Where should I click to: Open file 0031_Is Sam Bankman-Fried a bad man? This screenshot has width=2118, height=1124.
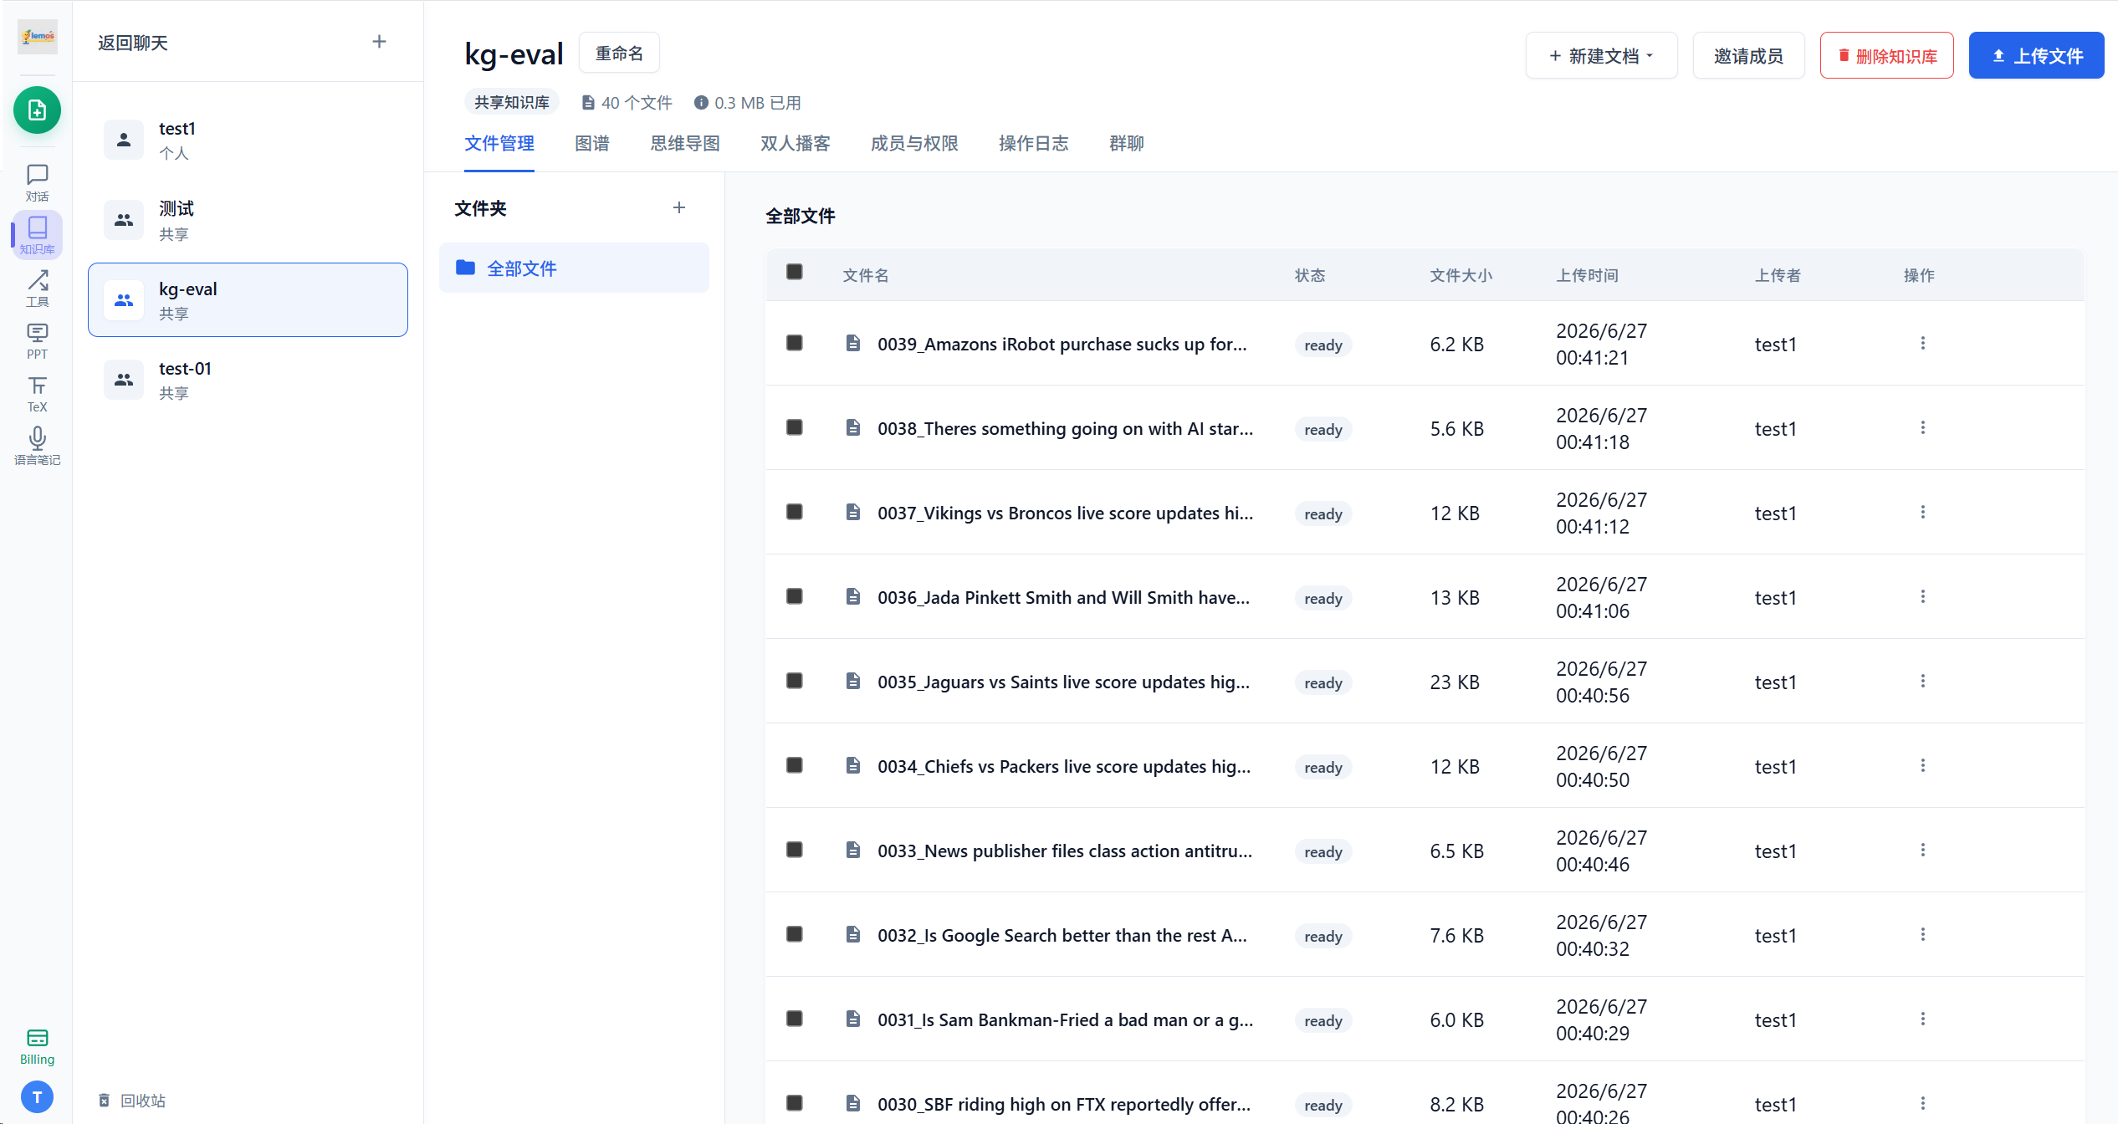[x=1065, y=1019]
